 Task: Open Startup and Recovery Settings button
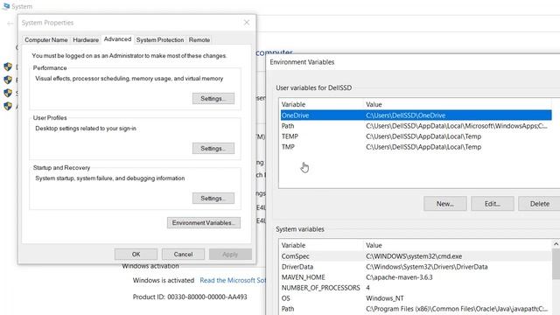[x=213, y=199]
